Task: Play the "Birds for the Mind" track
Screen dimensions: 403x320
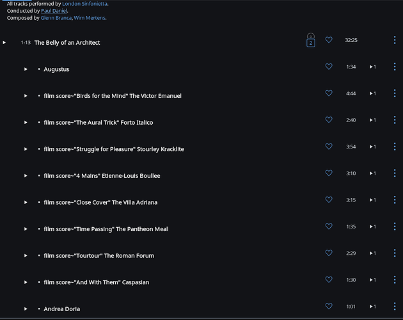Action: pos(26,96)
